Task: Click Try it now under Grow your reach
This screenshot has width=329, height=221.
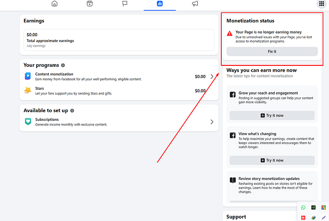Action: [272, 116]
